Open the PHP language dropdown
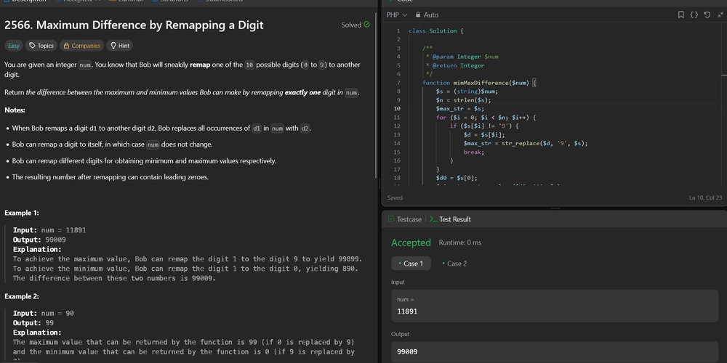Viewport: 727px width, 363px height. pos(396,15)
